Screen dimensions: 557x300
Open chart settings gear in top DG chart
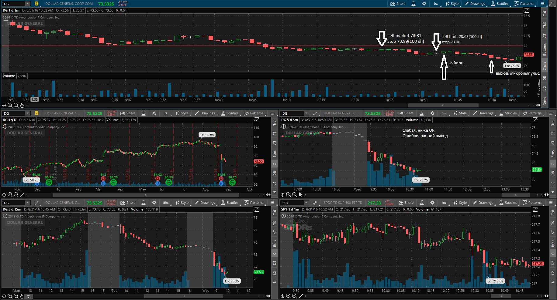(x=424, y=4)
